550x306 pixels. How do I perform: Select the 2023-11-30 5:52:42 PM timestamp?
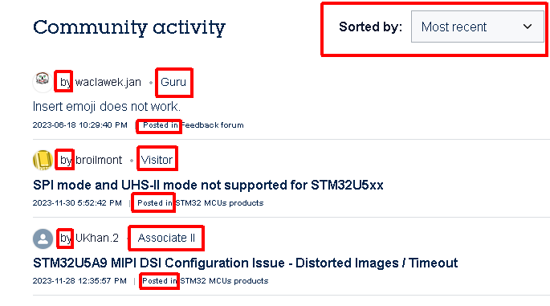coord(77,203)
